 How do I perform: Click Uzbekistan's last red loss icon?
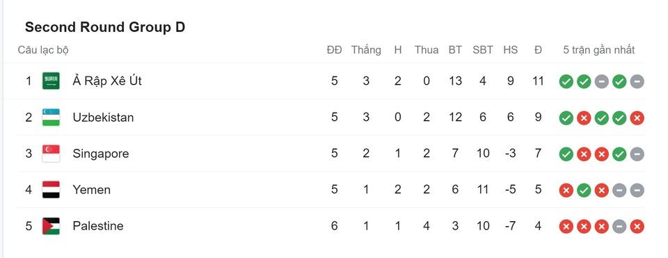pyautogui.click(x=637, y=118)
